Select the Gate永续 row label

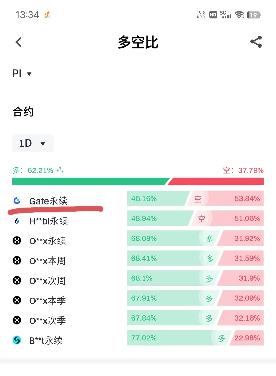[48, 201]
